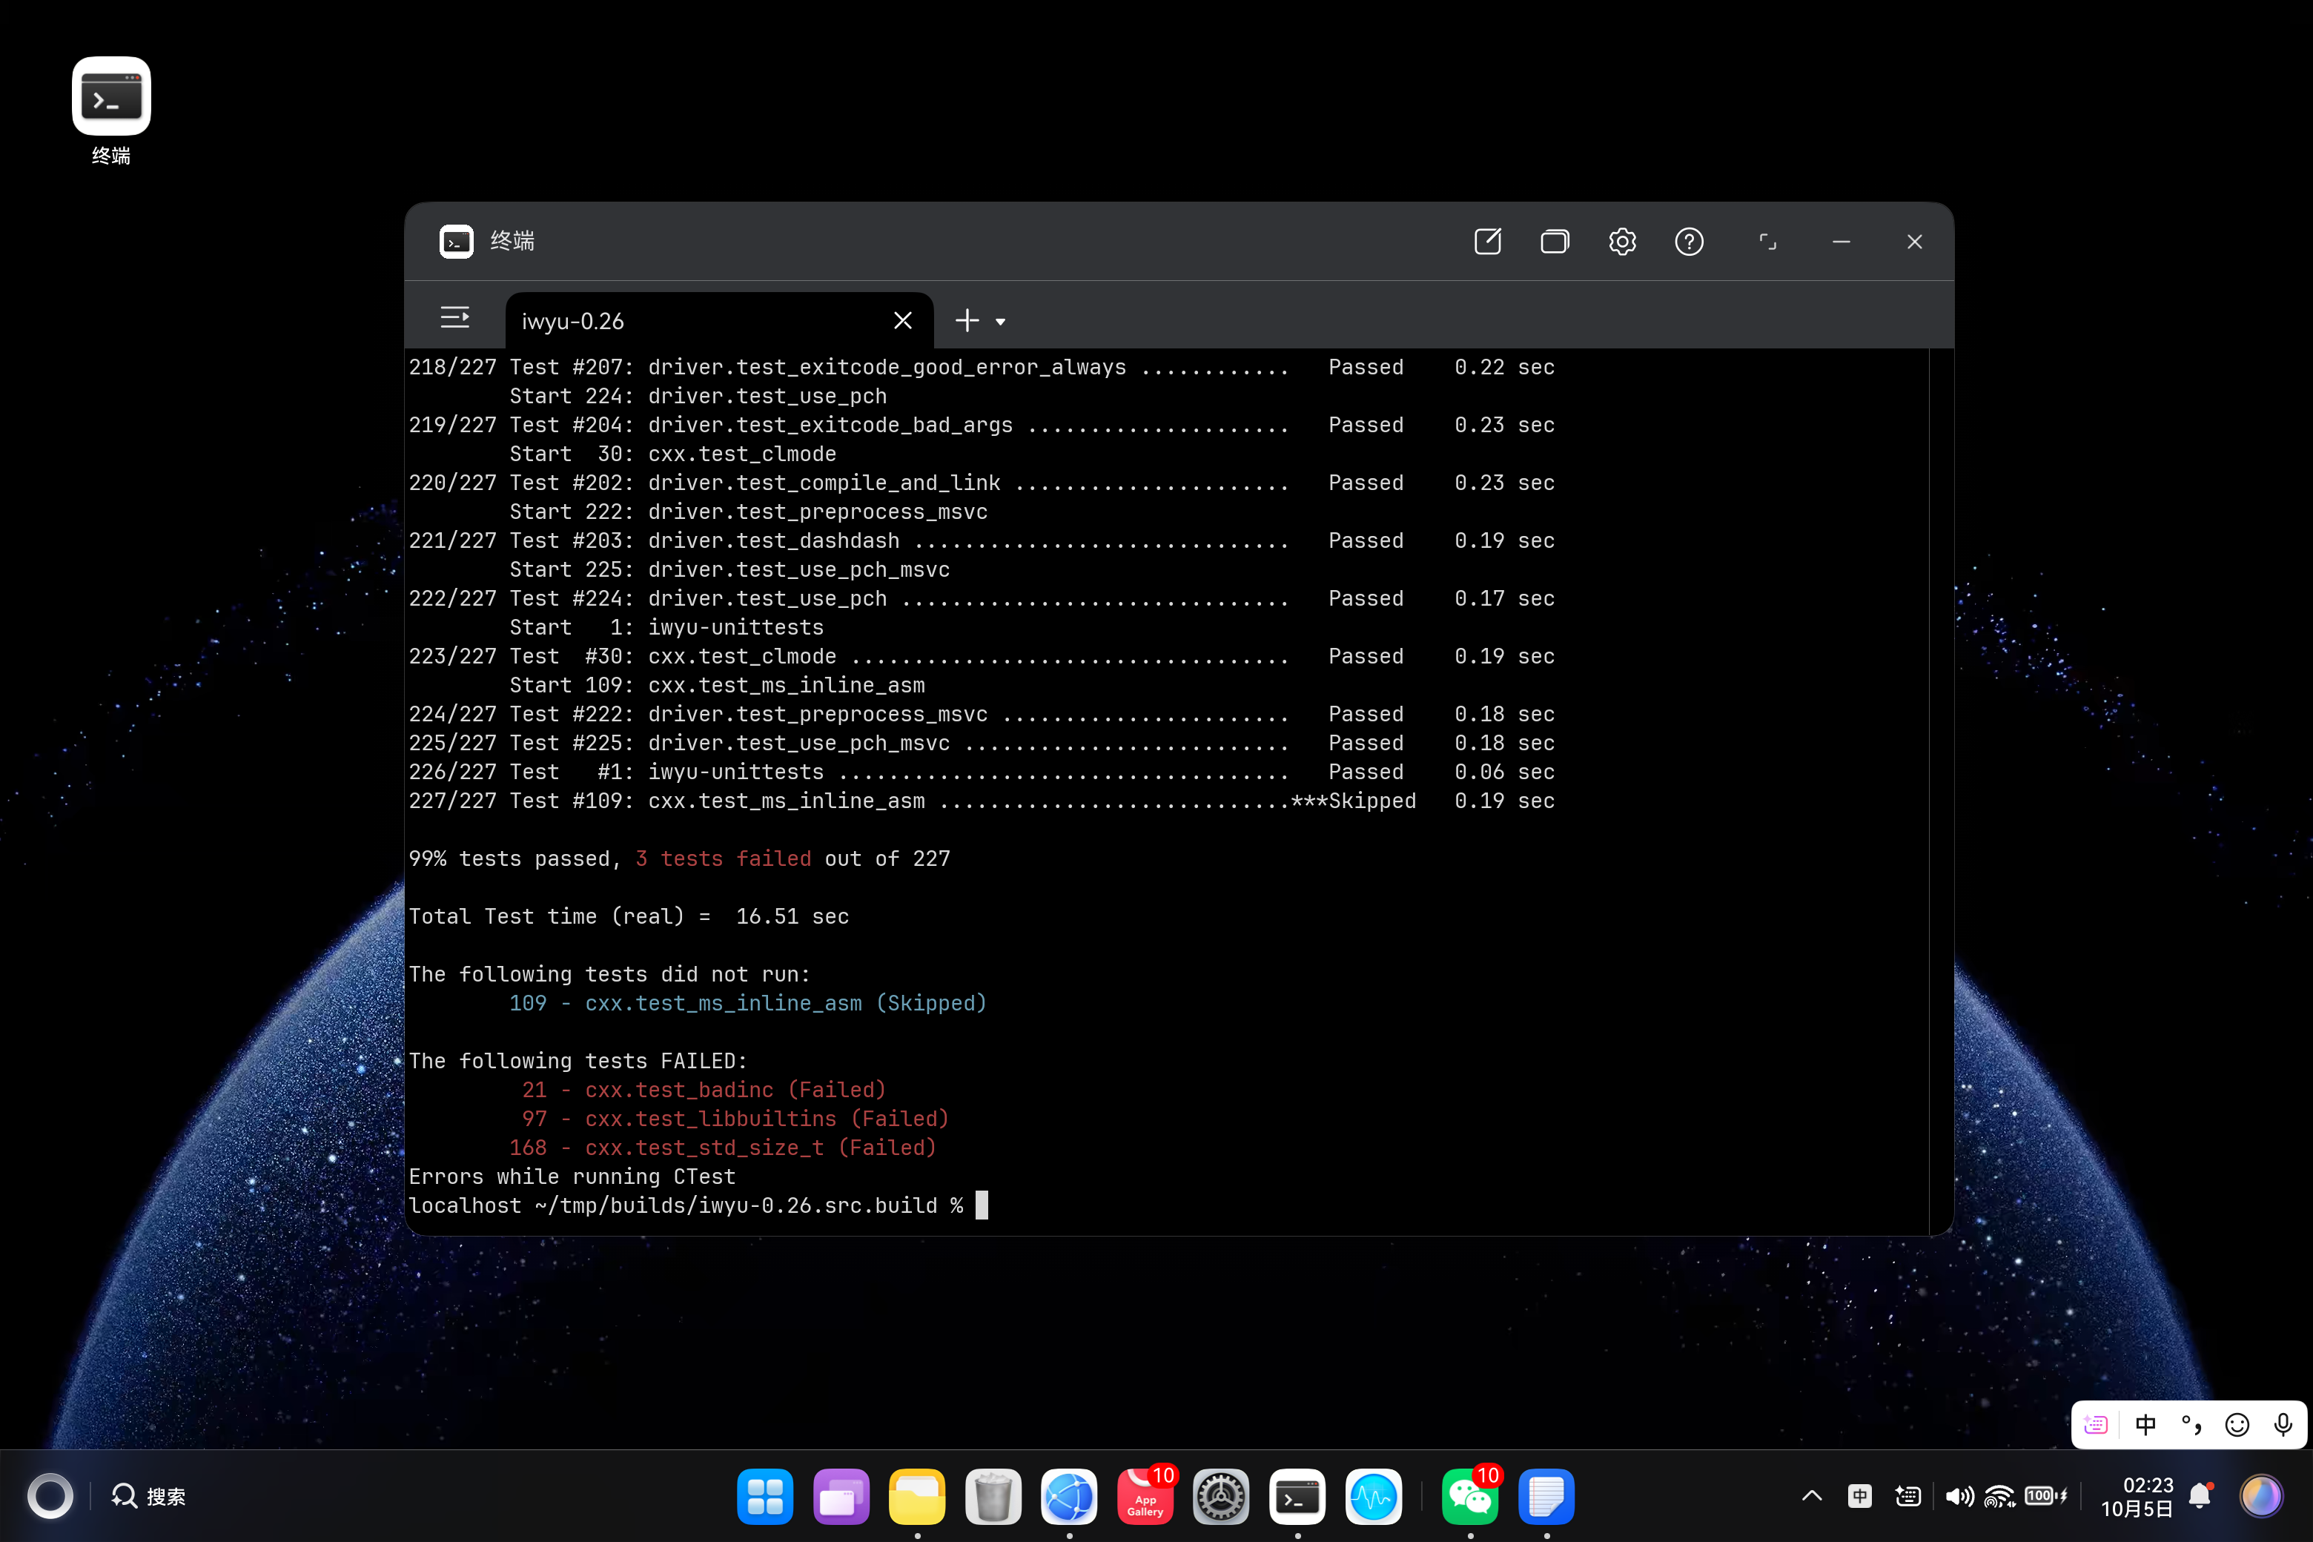Open the tab list sidebar icon
This screenshot has width=2313, height=1542.
coord(454,317)
